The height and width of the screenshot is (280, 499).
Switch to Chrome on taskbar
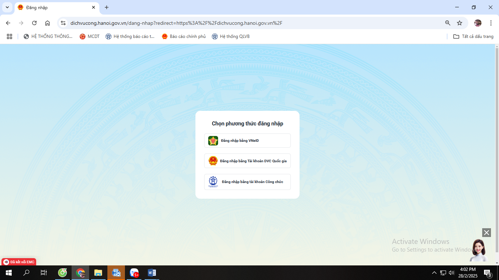(x=80, y=273)
